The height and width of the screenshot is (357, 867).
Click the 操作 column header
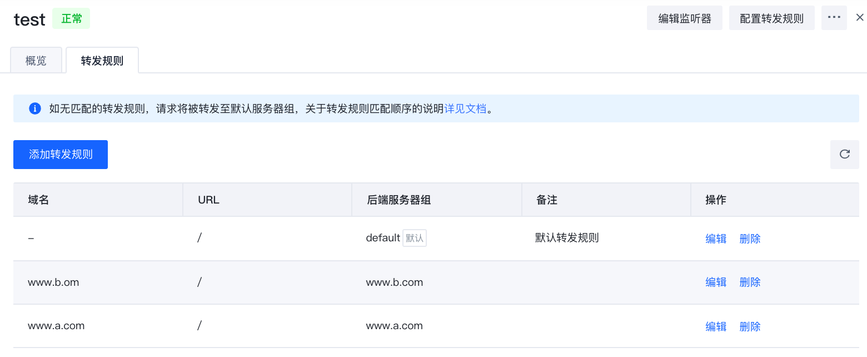[x=775, y=200]
